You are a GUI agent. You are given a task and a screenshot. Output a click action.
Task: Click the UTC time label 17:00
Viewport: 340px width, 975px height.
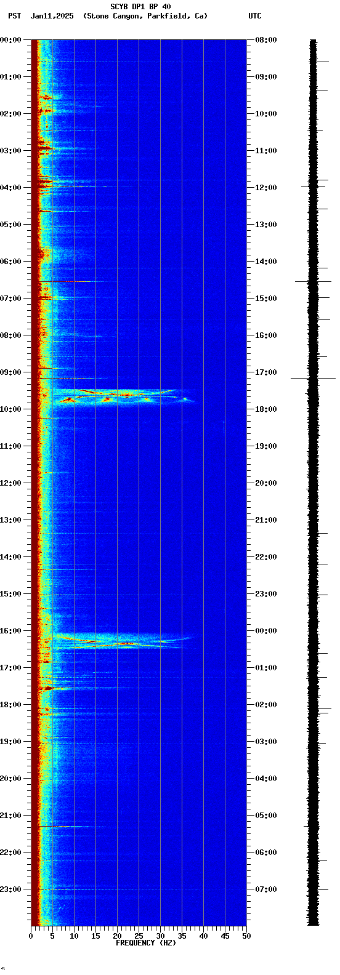pyautogui.click(x=266, y=372)
